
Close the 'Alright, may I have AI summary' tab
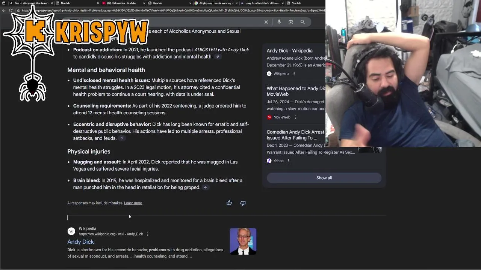click(x=236, y=3)
